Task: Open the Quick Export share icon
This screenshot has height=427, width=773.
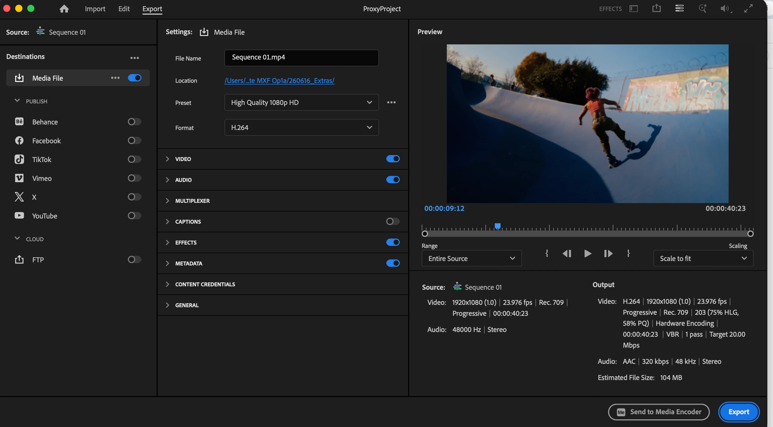Action: pyautogui.click(x=656, y=8)
